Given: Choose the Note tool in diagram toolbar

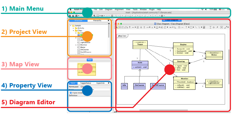Looking at the screenshot, I should tap(179, 27).
